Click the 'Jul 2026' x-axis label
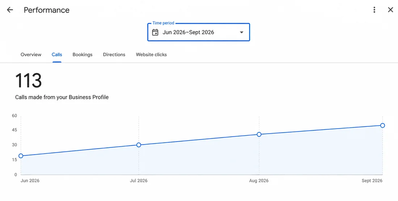Image resolution: width=398 pixels, height=201 pixels. coord(139,181)
